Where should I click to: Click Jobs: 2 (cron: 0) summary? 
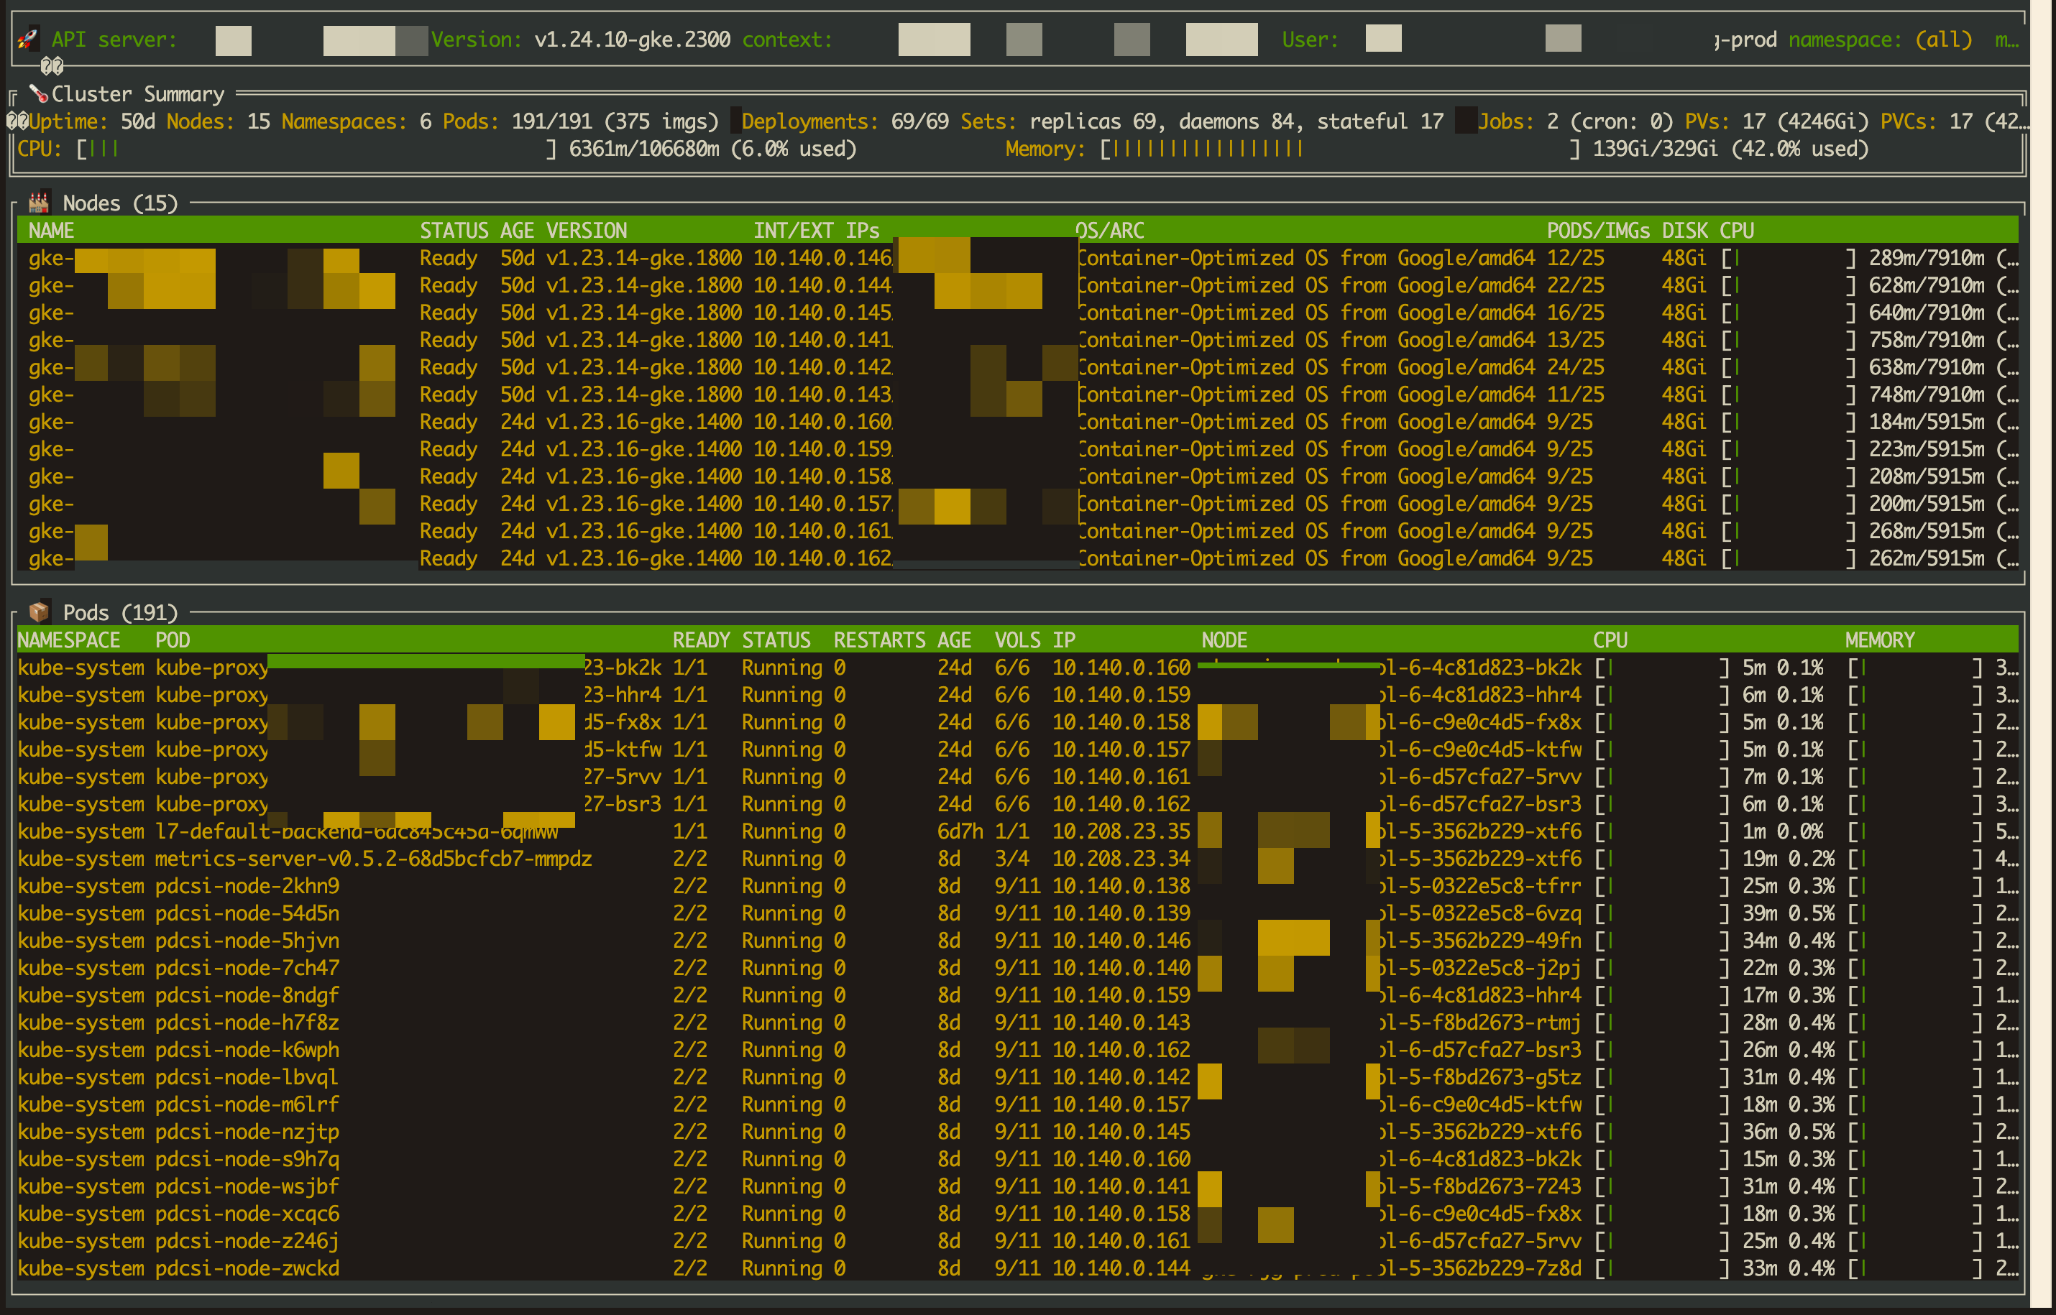1575,121
